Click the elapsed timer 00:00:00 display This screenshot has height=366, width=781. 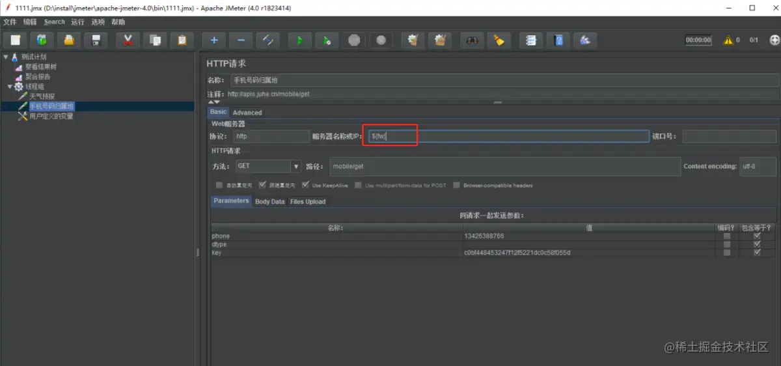click(x=698, y=40)
